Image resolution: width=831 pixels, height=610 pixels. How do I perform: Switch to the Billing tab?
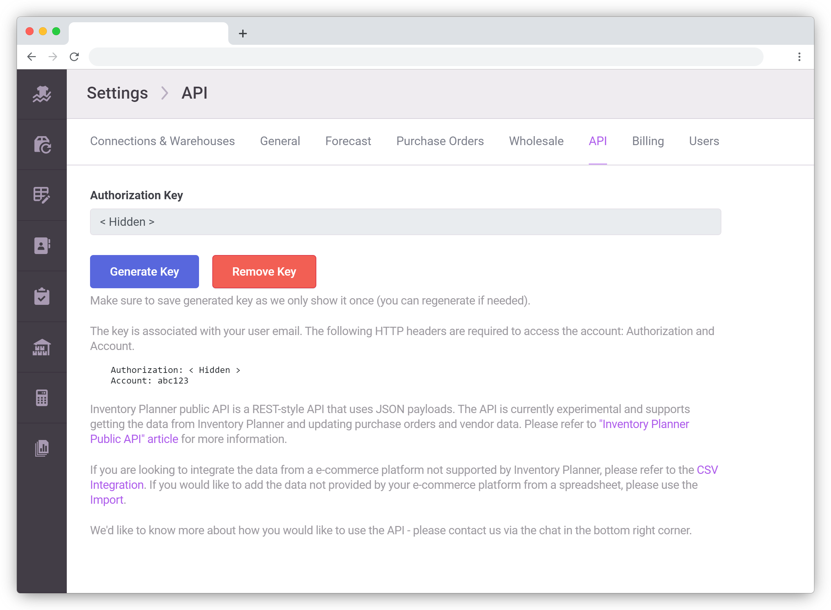[648, 140]
